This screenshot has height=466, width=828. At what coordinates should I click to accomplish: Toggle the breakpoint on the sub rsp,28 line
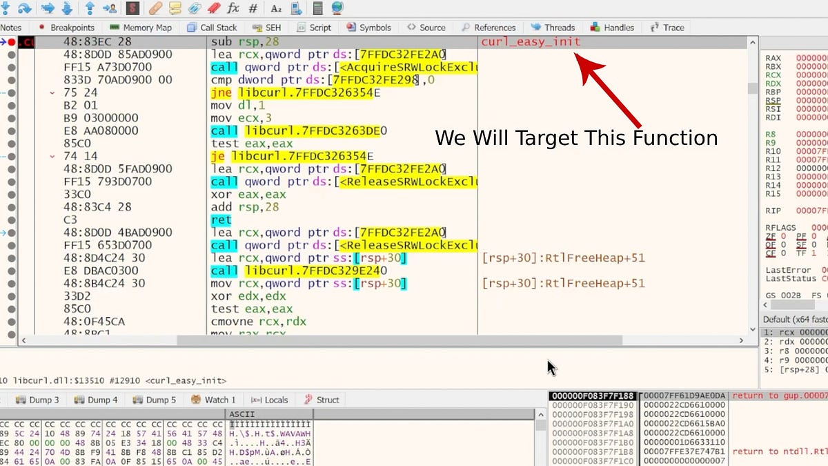pyautogui.click(x=11, y=42)
